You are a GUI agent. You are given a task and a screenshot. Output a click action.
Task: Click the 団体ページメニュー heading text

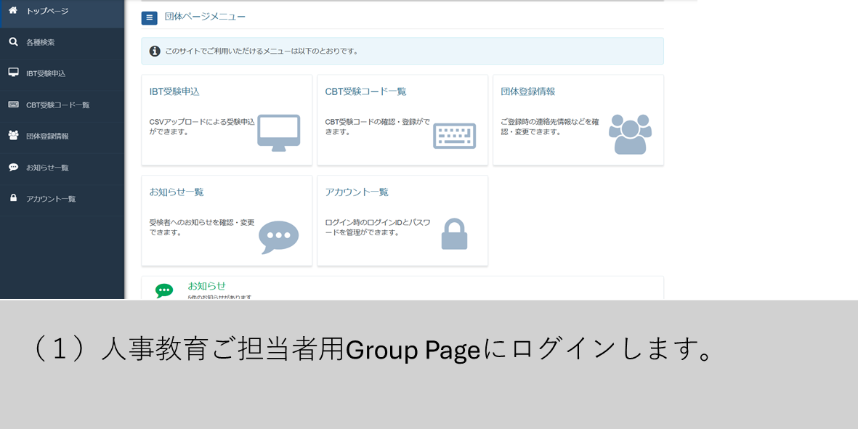[x=205, y=17]
